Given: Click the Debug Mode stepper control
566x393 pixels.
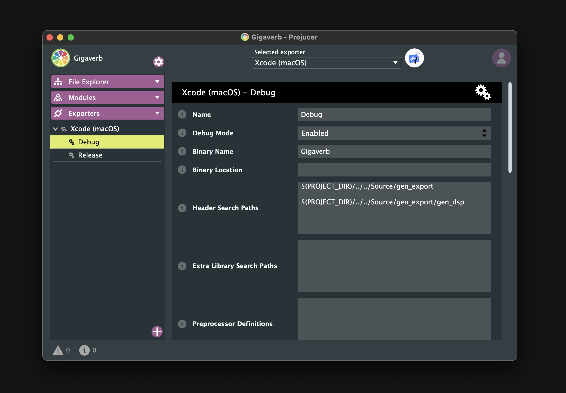Looking at the screenshot, I should (x=484, y=133).
